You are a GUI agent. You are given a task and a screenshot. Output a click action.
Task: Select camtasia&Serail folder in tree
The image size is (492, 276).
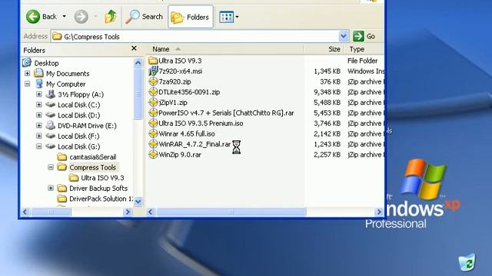click(92, 157)
